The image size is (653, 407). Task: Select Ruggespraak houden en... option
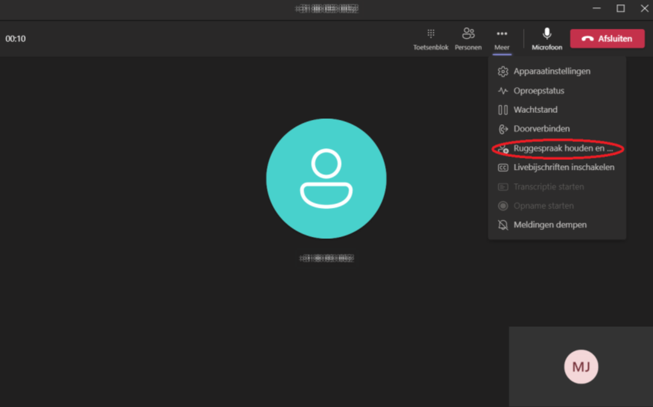[x=563, y=148]
